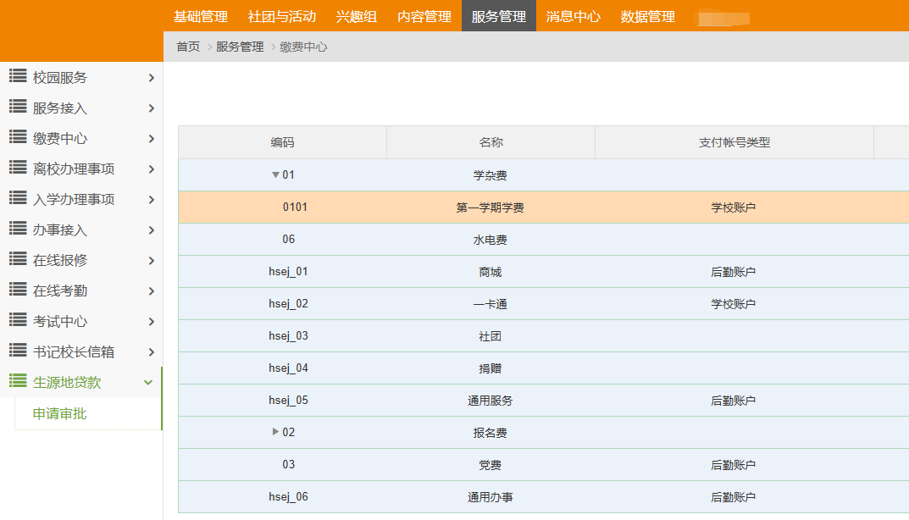Click the list icon beside 校园服务
This screenshot has width=909, height=520.
[18, 76]
